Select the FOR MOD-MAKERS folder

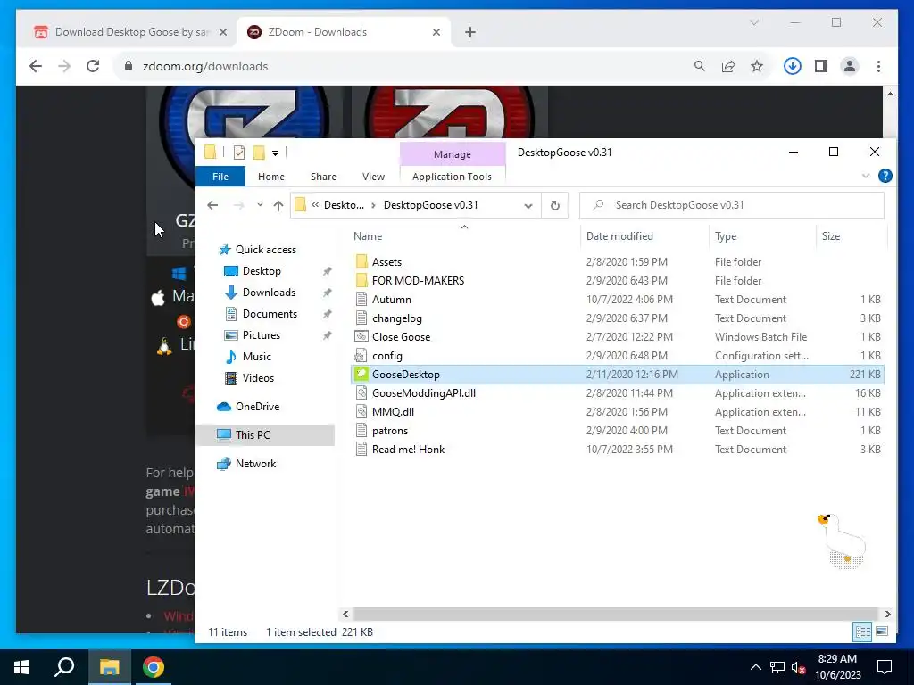[618, 281]
